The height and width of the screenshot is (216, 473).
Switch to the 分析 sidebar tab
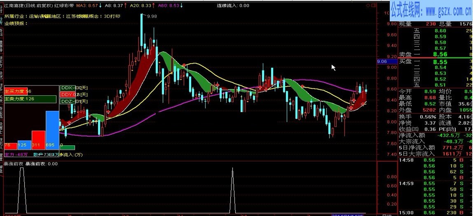[2, 21]
